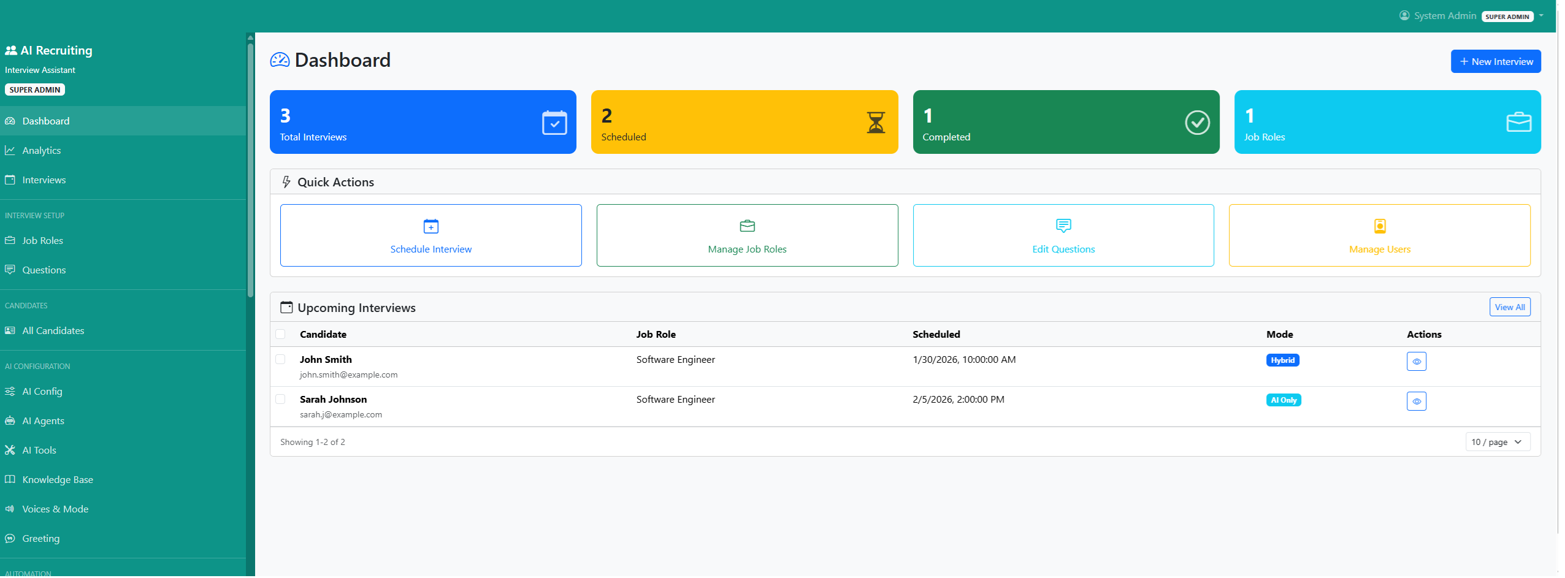Select the Interviews icon in sidebar

(x=10, y=180)
